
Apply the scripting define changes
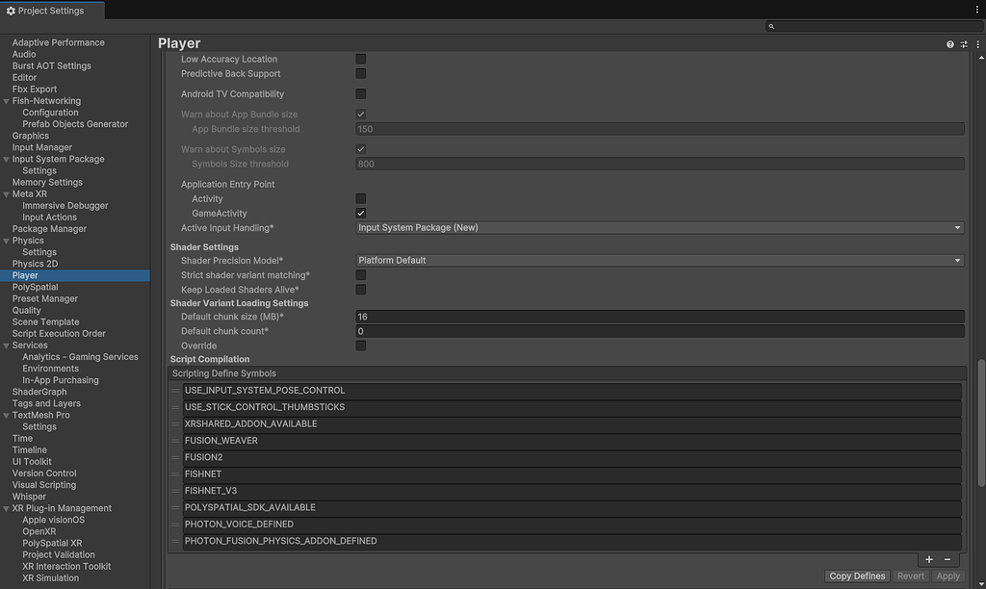point(947,576)
